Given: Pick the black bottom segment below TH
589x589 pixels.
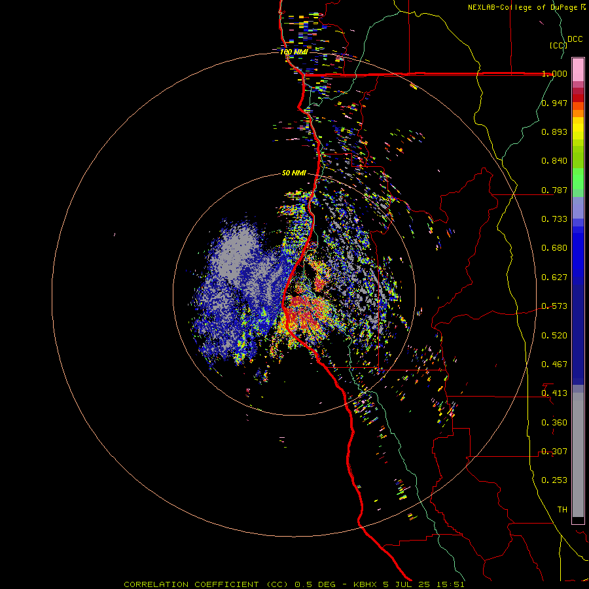Looking at the screenshot, I should coord(578,520).
